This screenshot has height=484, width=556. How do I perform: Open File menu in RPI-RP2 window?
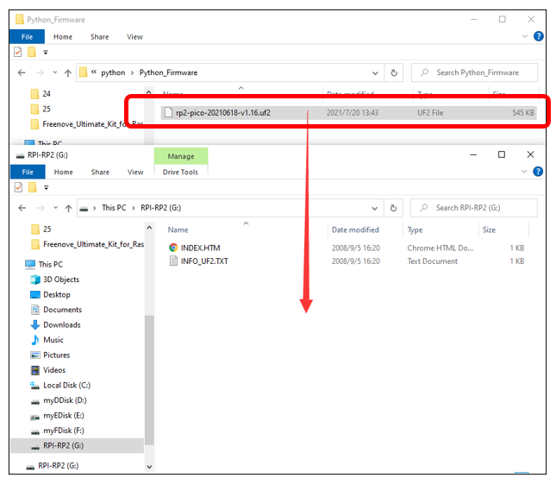[28, 172]
